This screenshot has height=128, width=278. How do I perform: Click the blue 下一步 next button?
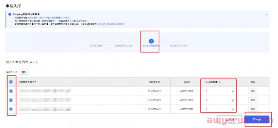click(x=257, y=119)
